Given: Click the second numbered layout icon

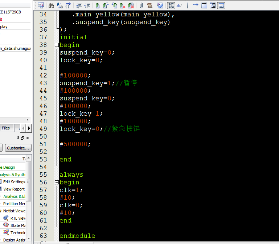Looking at the screenshot, I should point(213,5).
